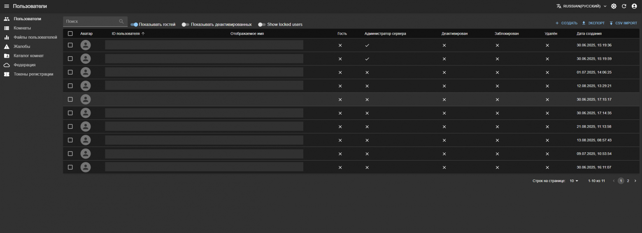This screenshot has height=233, width=642.
Task: Select checkbox for row 30.06.2025, 17:15:17
Action: pyautogui.click(x=70, y=99)
